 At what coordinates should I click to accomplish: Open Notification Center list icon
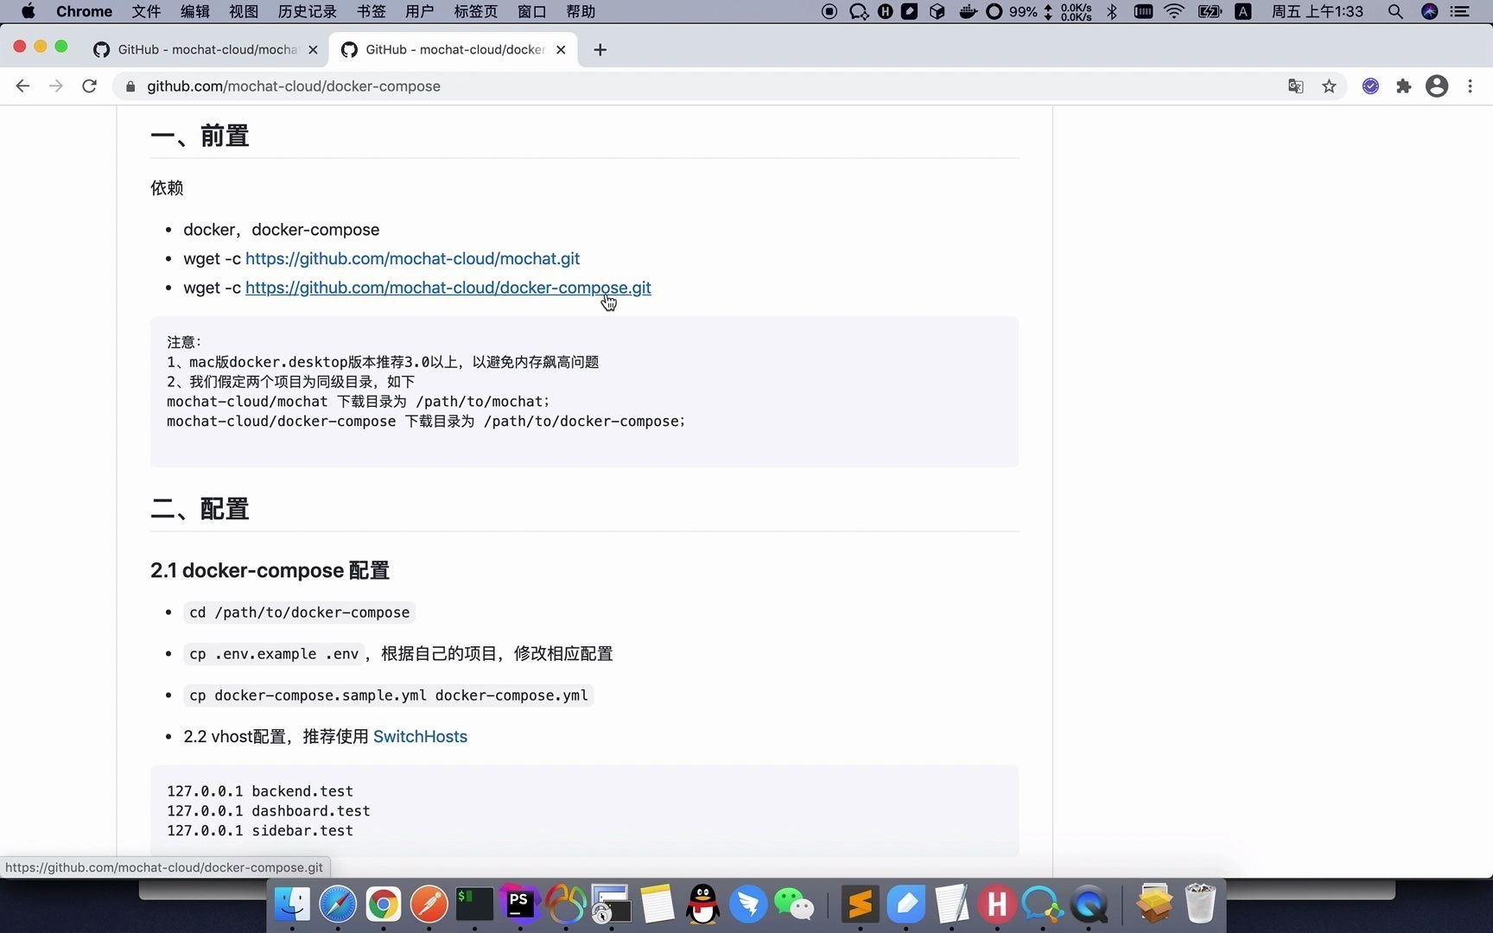pos(1460,11)
